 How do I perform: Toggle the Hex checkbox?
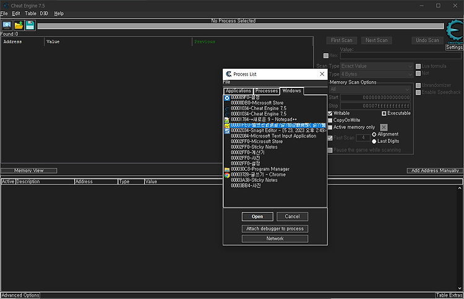tap(326, 56)
